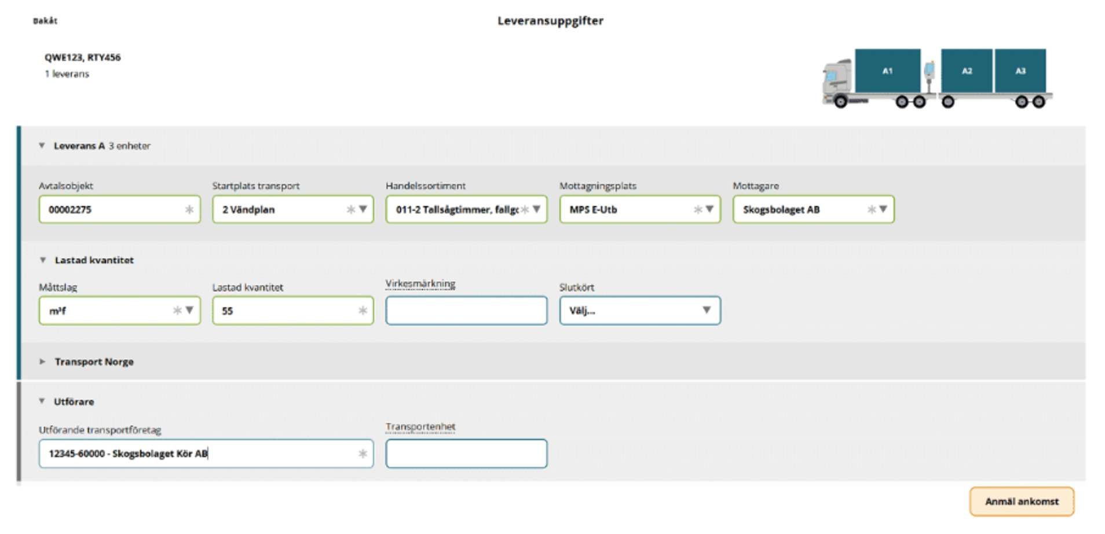
Task: Click the Utförande transportföretag input field
Action: click(x=206, y=453)
